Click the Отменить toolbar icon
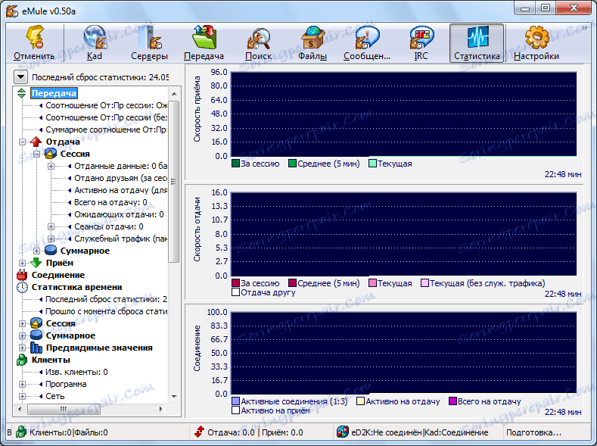The height and width of the screenshot is (446, 597). click(33, 42)
